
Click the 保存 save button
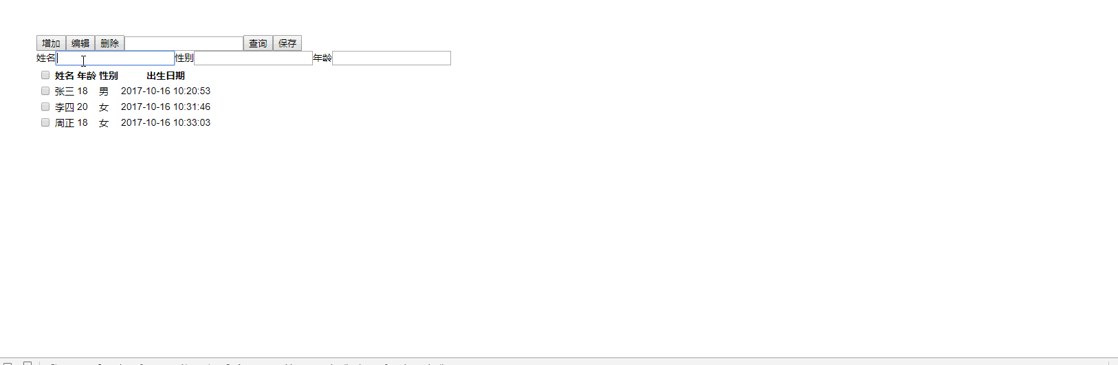287,43
